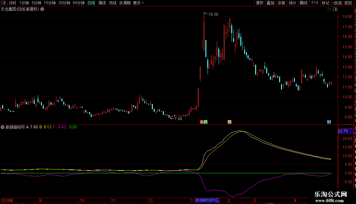The height and width of the screenshot is (204, 356).
Task: Click the B: 8.13 indicator value
Action: coord(45,127)
